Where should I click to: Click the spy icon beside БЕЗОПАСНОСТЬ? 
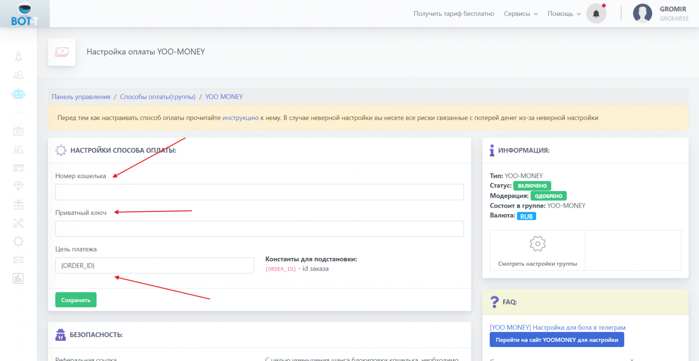[x=60, y=334]
